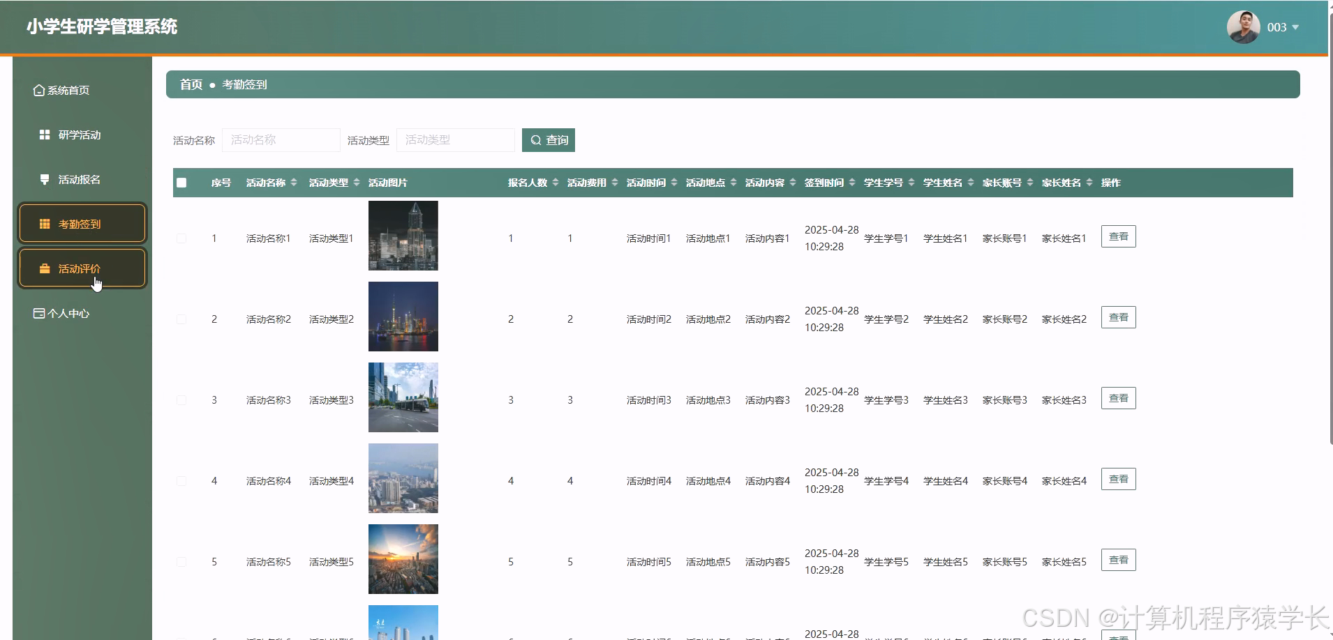
Task: Open 个人中心 in the sidebar
Action: [x=82, y=313]
